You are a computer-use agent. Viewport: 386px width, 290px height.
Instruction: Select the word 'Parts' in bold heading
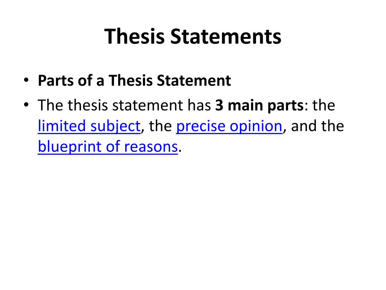[56, 81]
